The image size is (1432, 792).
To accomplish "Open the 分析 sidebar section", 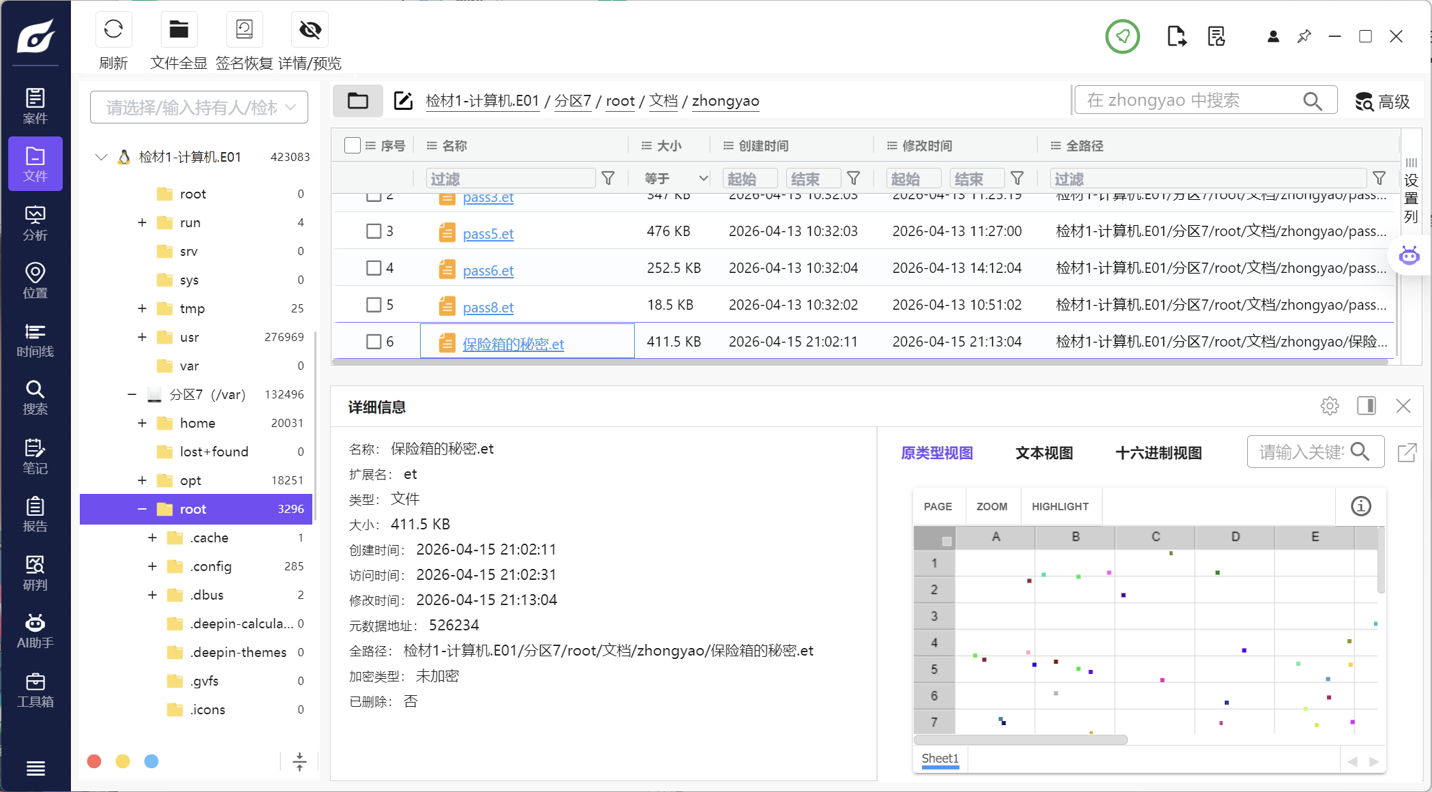I will [x=35, y=223].
